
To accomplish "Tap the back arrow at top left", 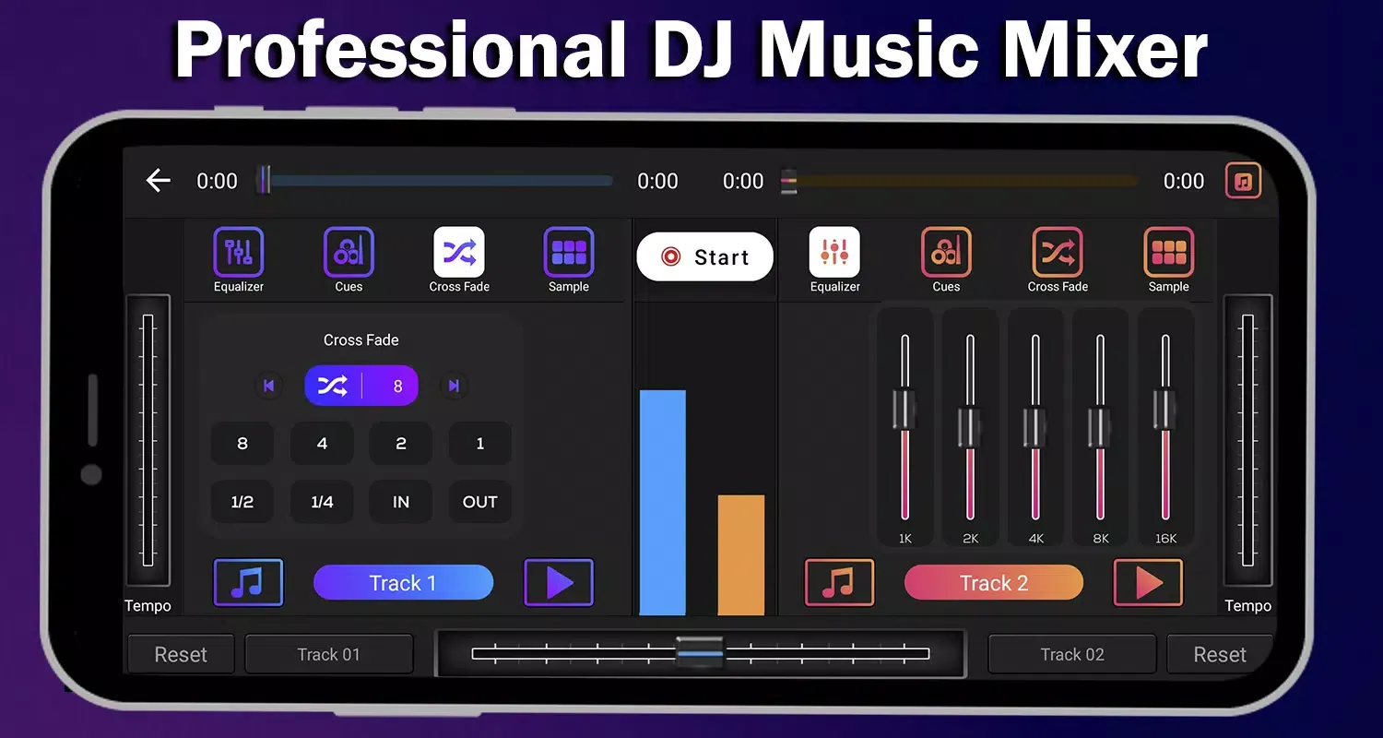I will [159, 181].
